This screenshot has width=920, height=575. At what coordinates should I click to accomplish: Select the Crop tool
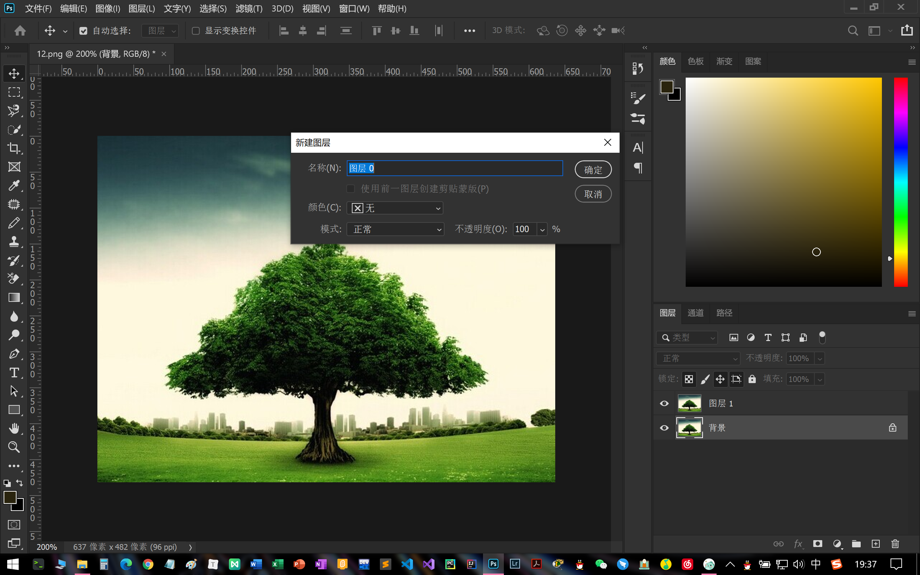(15, 148)
